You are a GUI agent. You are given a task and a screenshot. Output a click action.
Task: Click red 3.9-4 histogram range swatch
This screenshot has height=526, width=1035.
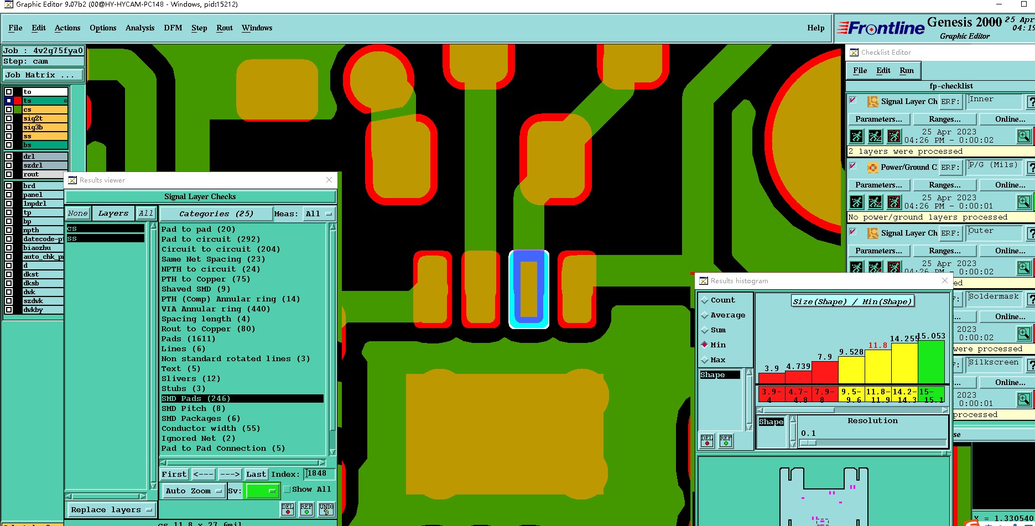click(771, 395)
